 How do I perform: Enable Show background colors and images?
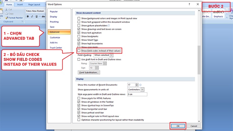[79, 18]
